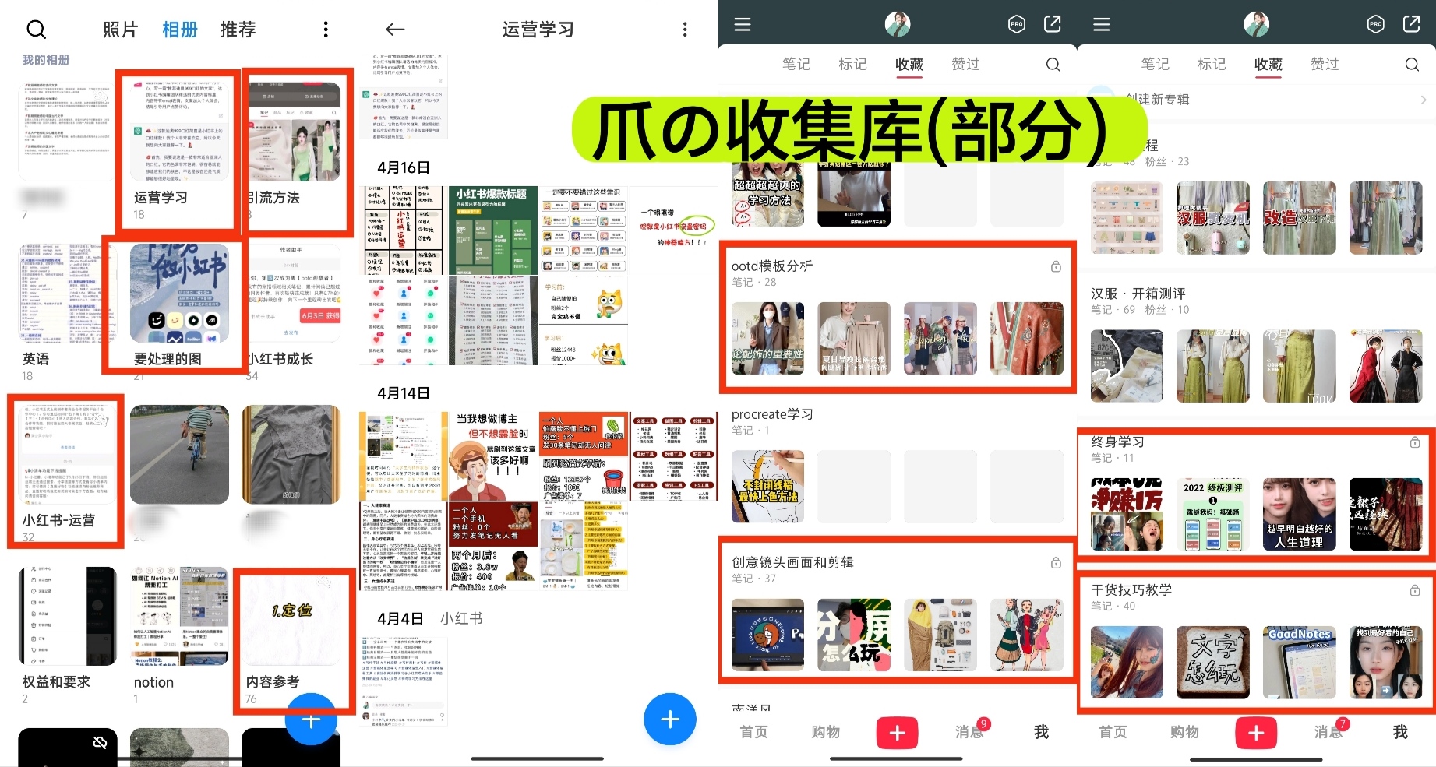Tap the profile avatar on the ootd模板分析 screen header

tap(898, 24)
